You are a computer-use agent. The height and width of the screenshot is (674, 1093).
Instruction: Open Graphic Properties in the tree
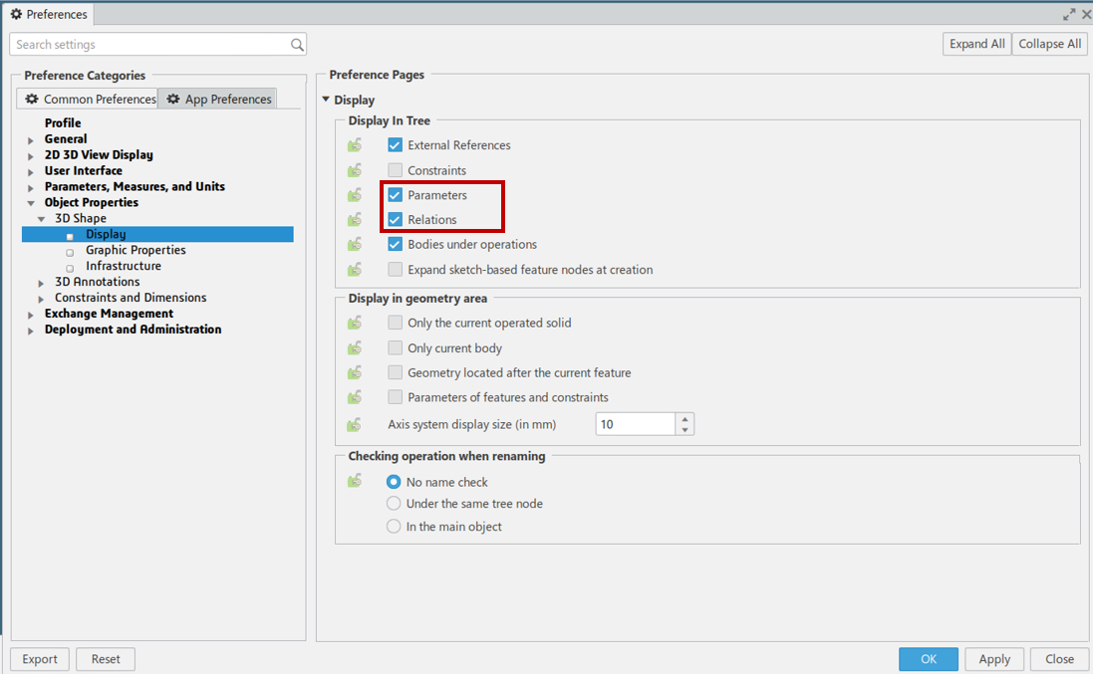(x=136, y=250)
